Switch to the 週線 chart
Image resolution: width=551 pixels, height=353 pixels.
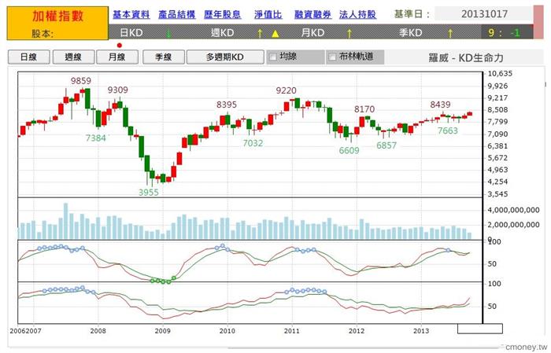click(73, 57)
